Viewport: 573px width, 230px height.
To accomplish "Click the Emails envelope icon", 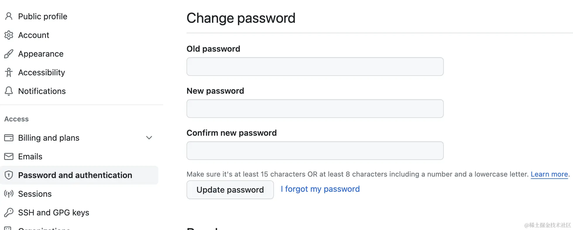I will 9,156.
